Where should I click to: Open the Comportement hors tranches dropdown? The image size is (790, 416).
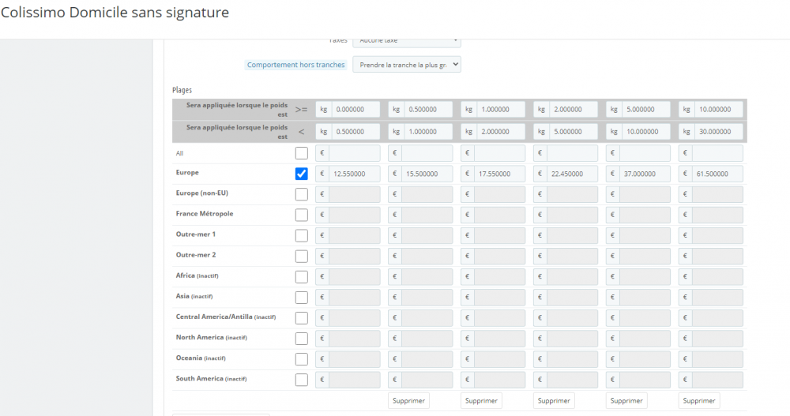pos(407,65)
